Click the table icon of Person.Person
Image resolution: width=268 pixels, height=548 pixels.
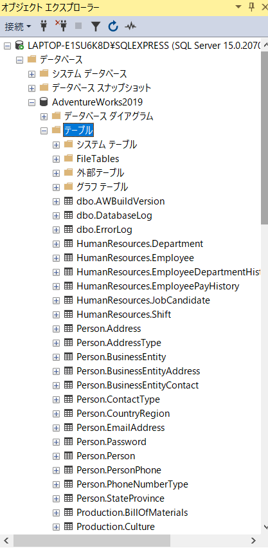pyautogui.click(x=69, y=456)
